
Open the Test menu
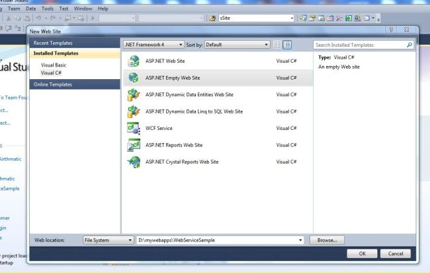pyautogui.click(x=64, y=9)
